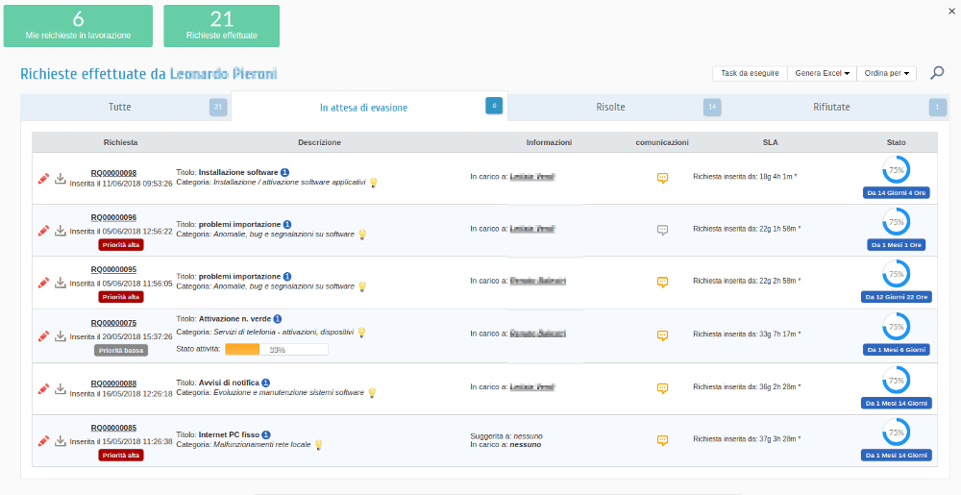Click the Stato column header
The height and width of the screenshot is (495, 961).
click(896, 142)
